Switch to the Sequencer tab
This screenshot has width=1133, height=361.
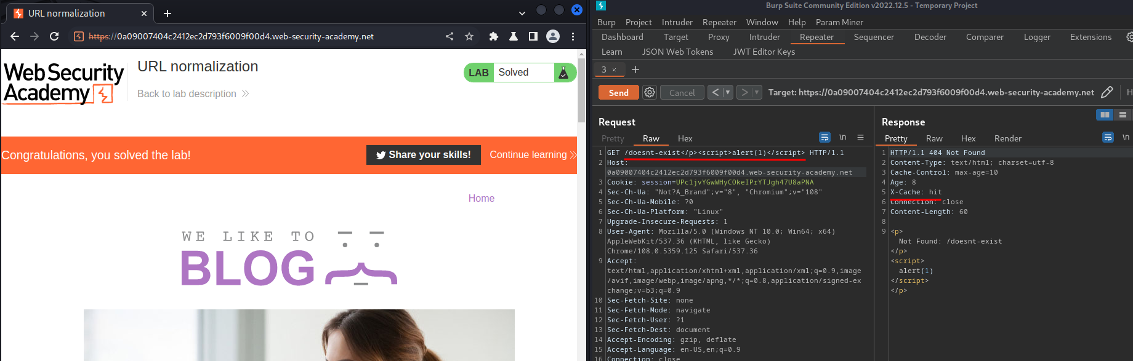pyautogui.click(x=874, y=37)
